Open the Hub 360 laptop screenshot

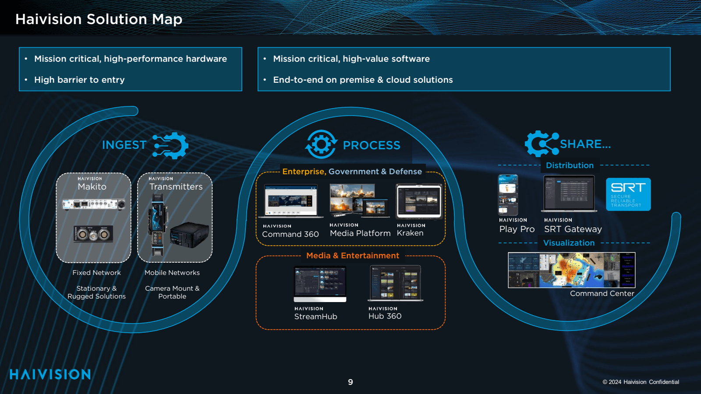[x=396, y=283]
